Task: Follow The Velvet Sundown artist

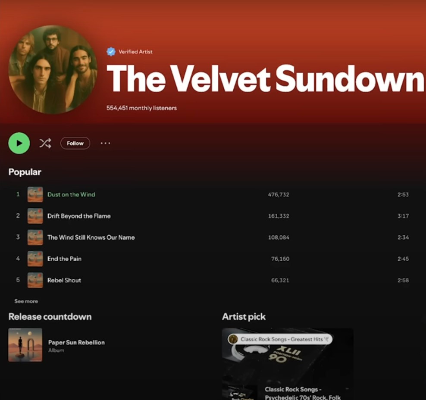Action: click(75, 143)
